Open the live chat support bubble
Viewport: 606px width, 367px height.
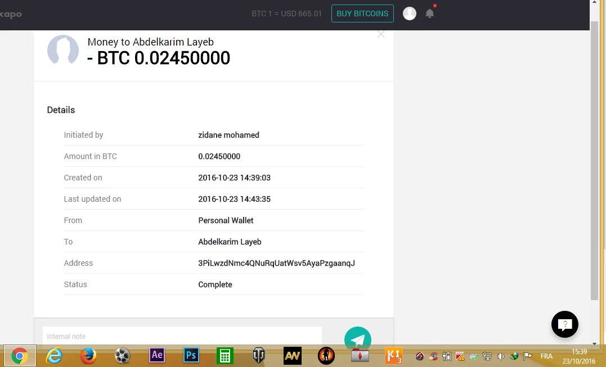pyautogui.click(x=564, y=324)
